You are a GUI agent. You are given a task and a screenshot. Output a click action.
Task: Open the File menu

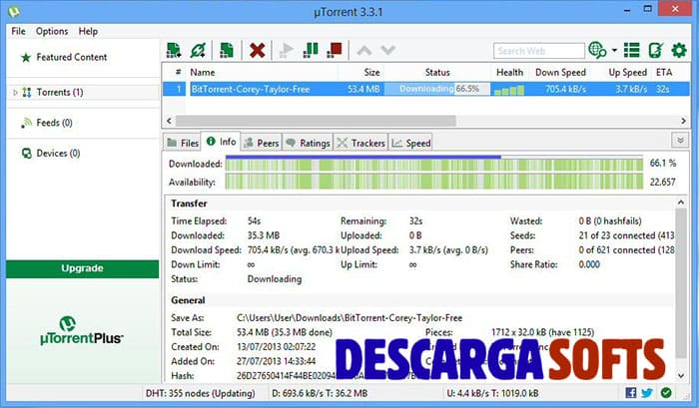click(x=18, y=31)
